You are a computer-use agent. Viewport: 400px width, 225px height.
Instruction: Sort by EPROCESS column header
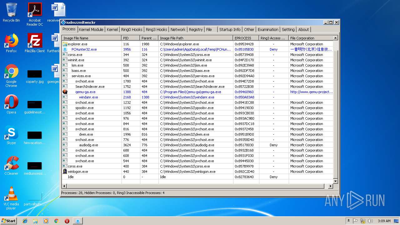point(246,38)
